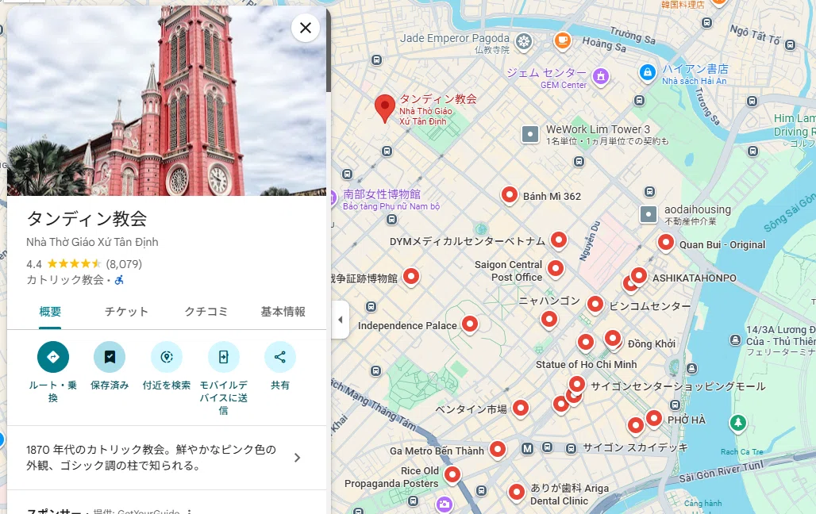816x514 pixels.
Task: Click the 戦争証跡博物館 red pin
Action: pos(411,276)
